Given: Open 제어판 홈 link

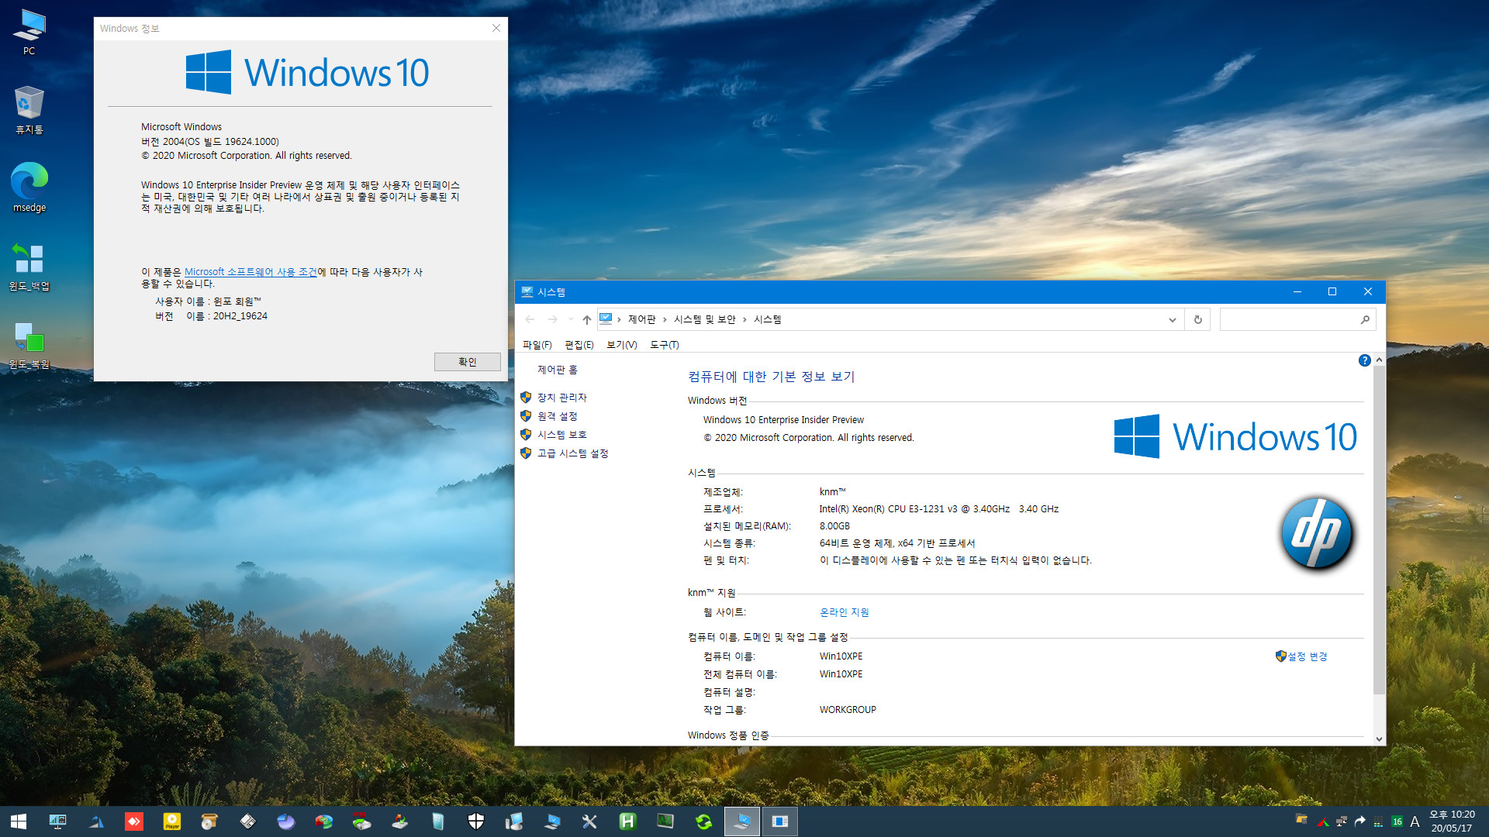Looking at the screenshot, I should pos(558,370).
